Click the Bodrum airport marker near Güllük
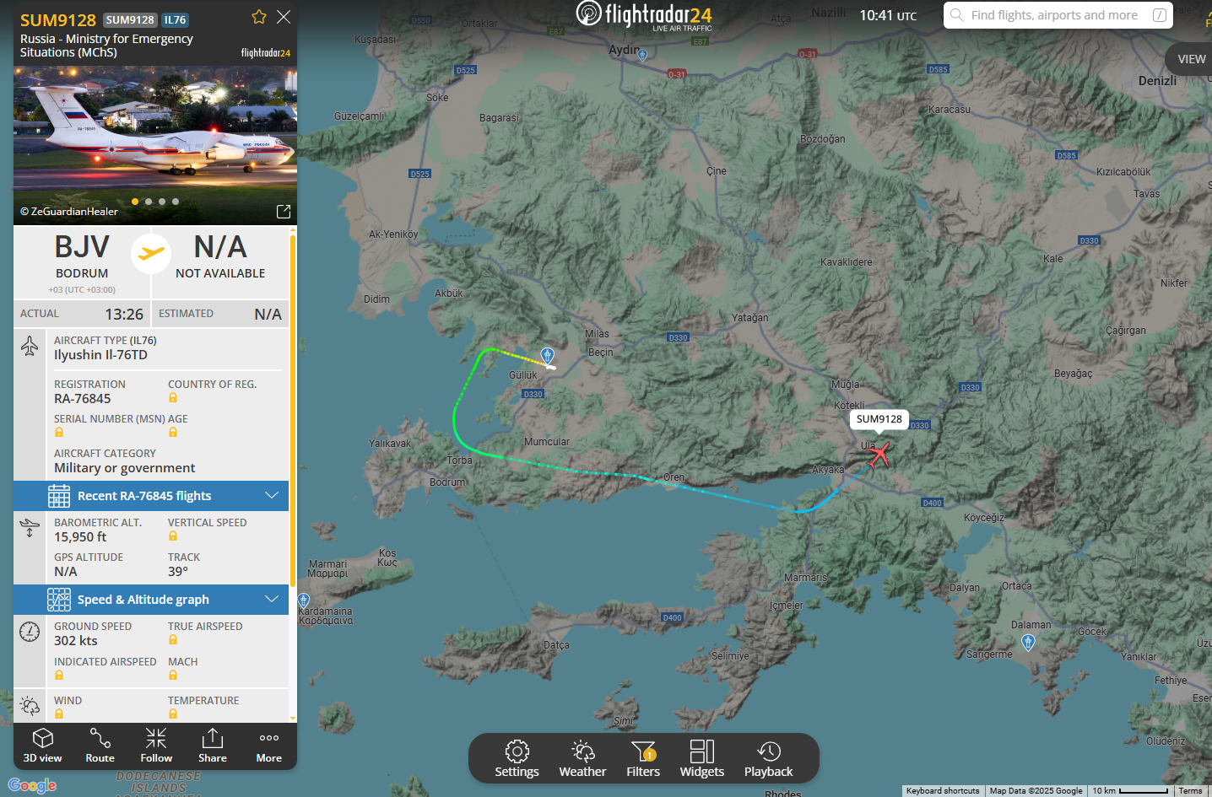Screen dimensions: 1212x797 coord(547,355)
